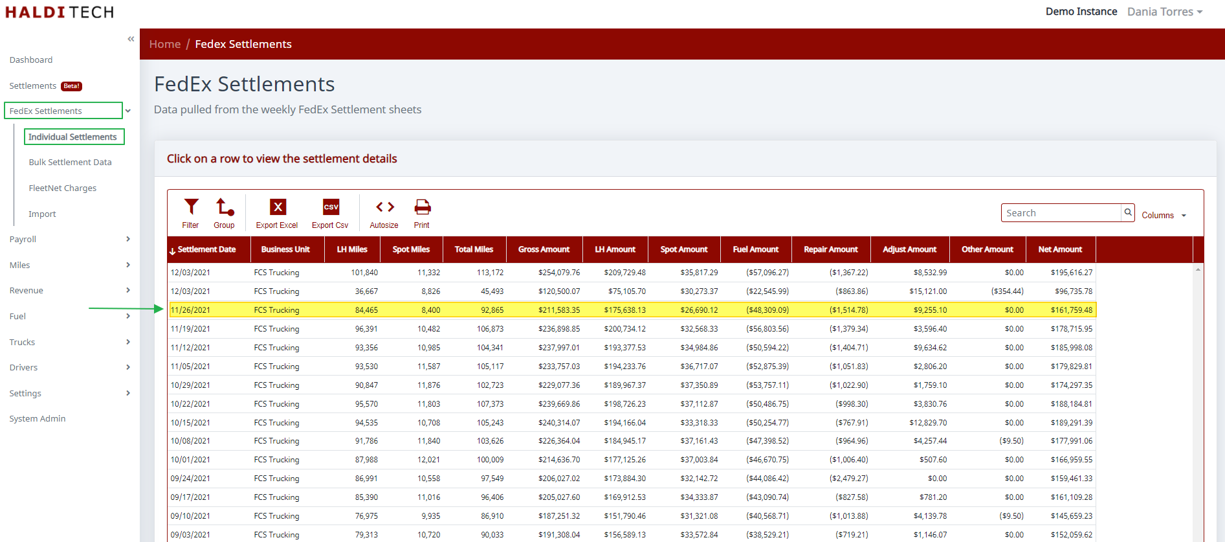This screenshot has width=1225, height=542.
Task: Open the 09/24/2021 settlement row
Action: (x=632, y=479)
